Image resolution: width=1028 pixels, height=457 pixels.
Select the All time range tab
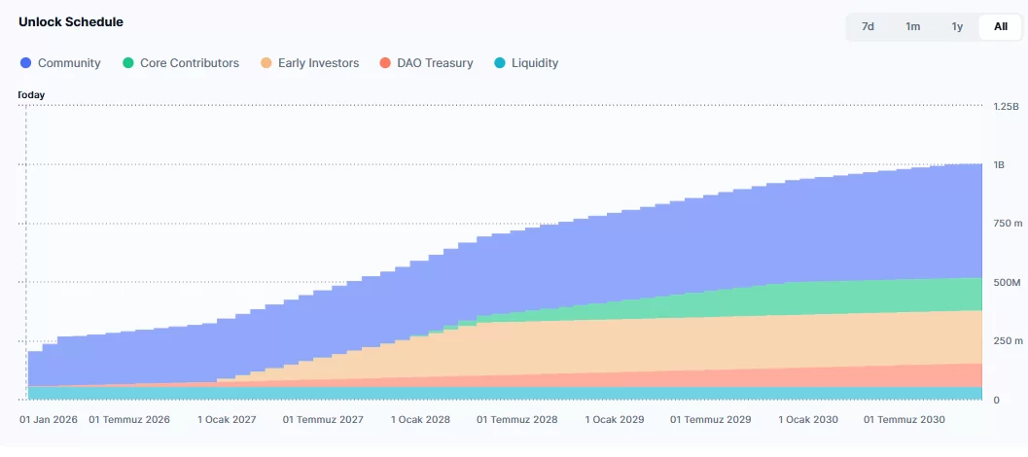pyautogui.click(x=1000, y=26)
